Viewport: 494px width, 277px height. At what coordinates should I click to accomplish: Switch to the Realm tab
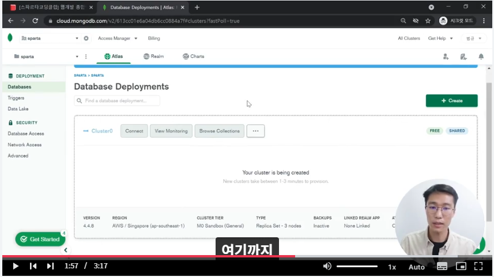pos(153,56)
